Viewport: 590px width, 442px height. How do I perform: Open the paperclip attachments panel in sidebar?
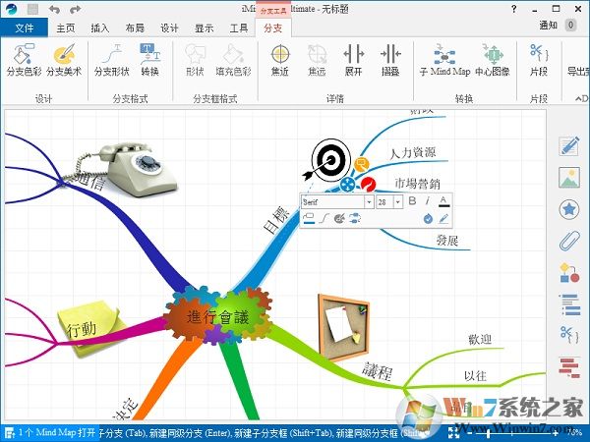click(569, 241)
